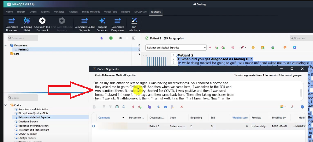The image size is (313, 142).
Task: Collapse the Documents tree node
Action: pos(6,45)
